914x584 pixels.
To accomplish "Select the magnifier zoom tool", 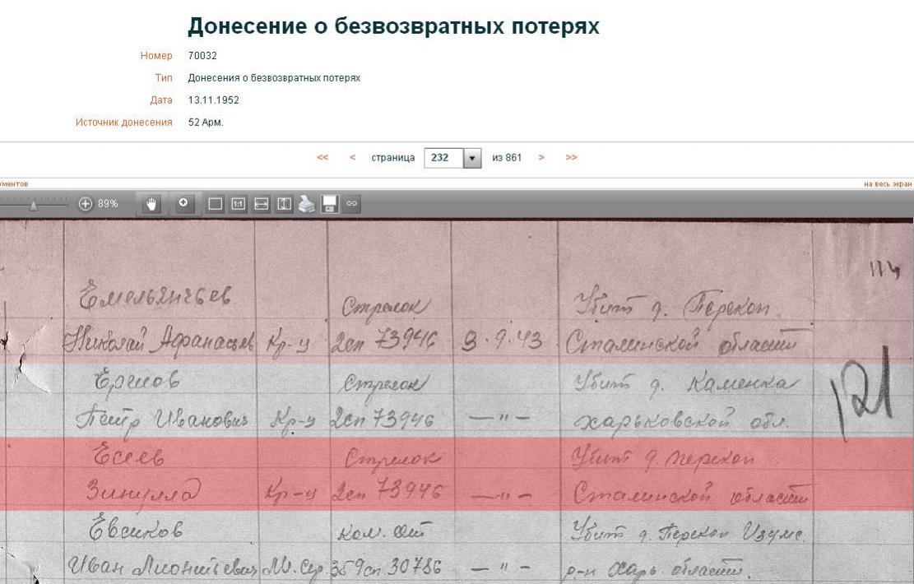I will (183, 204).
